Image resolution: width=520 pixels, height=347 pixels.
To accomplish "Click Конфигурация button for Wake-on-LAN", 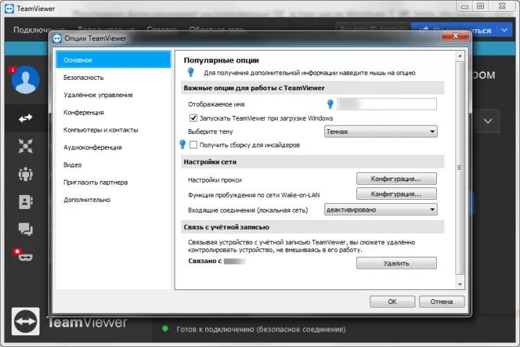I will pos(397,194).
